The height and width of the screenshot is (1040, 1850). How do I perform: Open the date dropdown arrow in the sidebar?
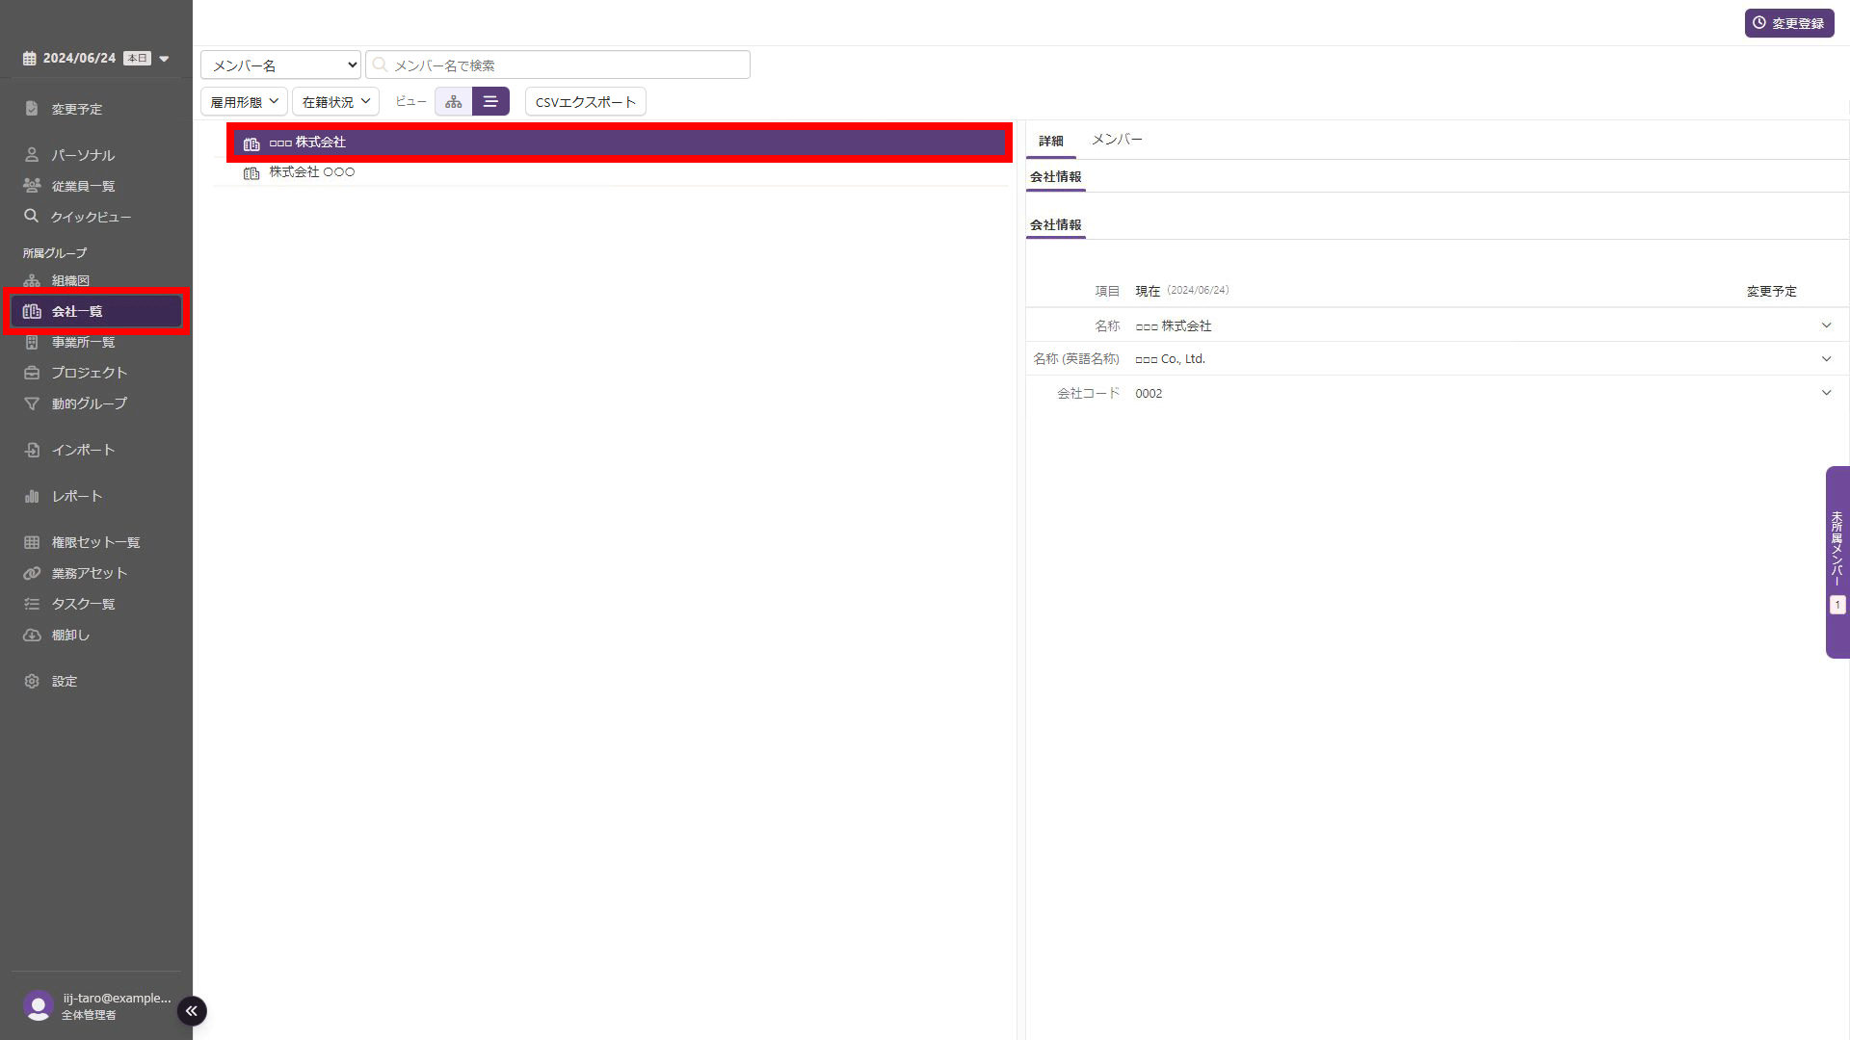[164, 59]
